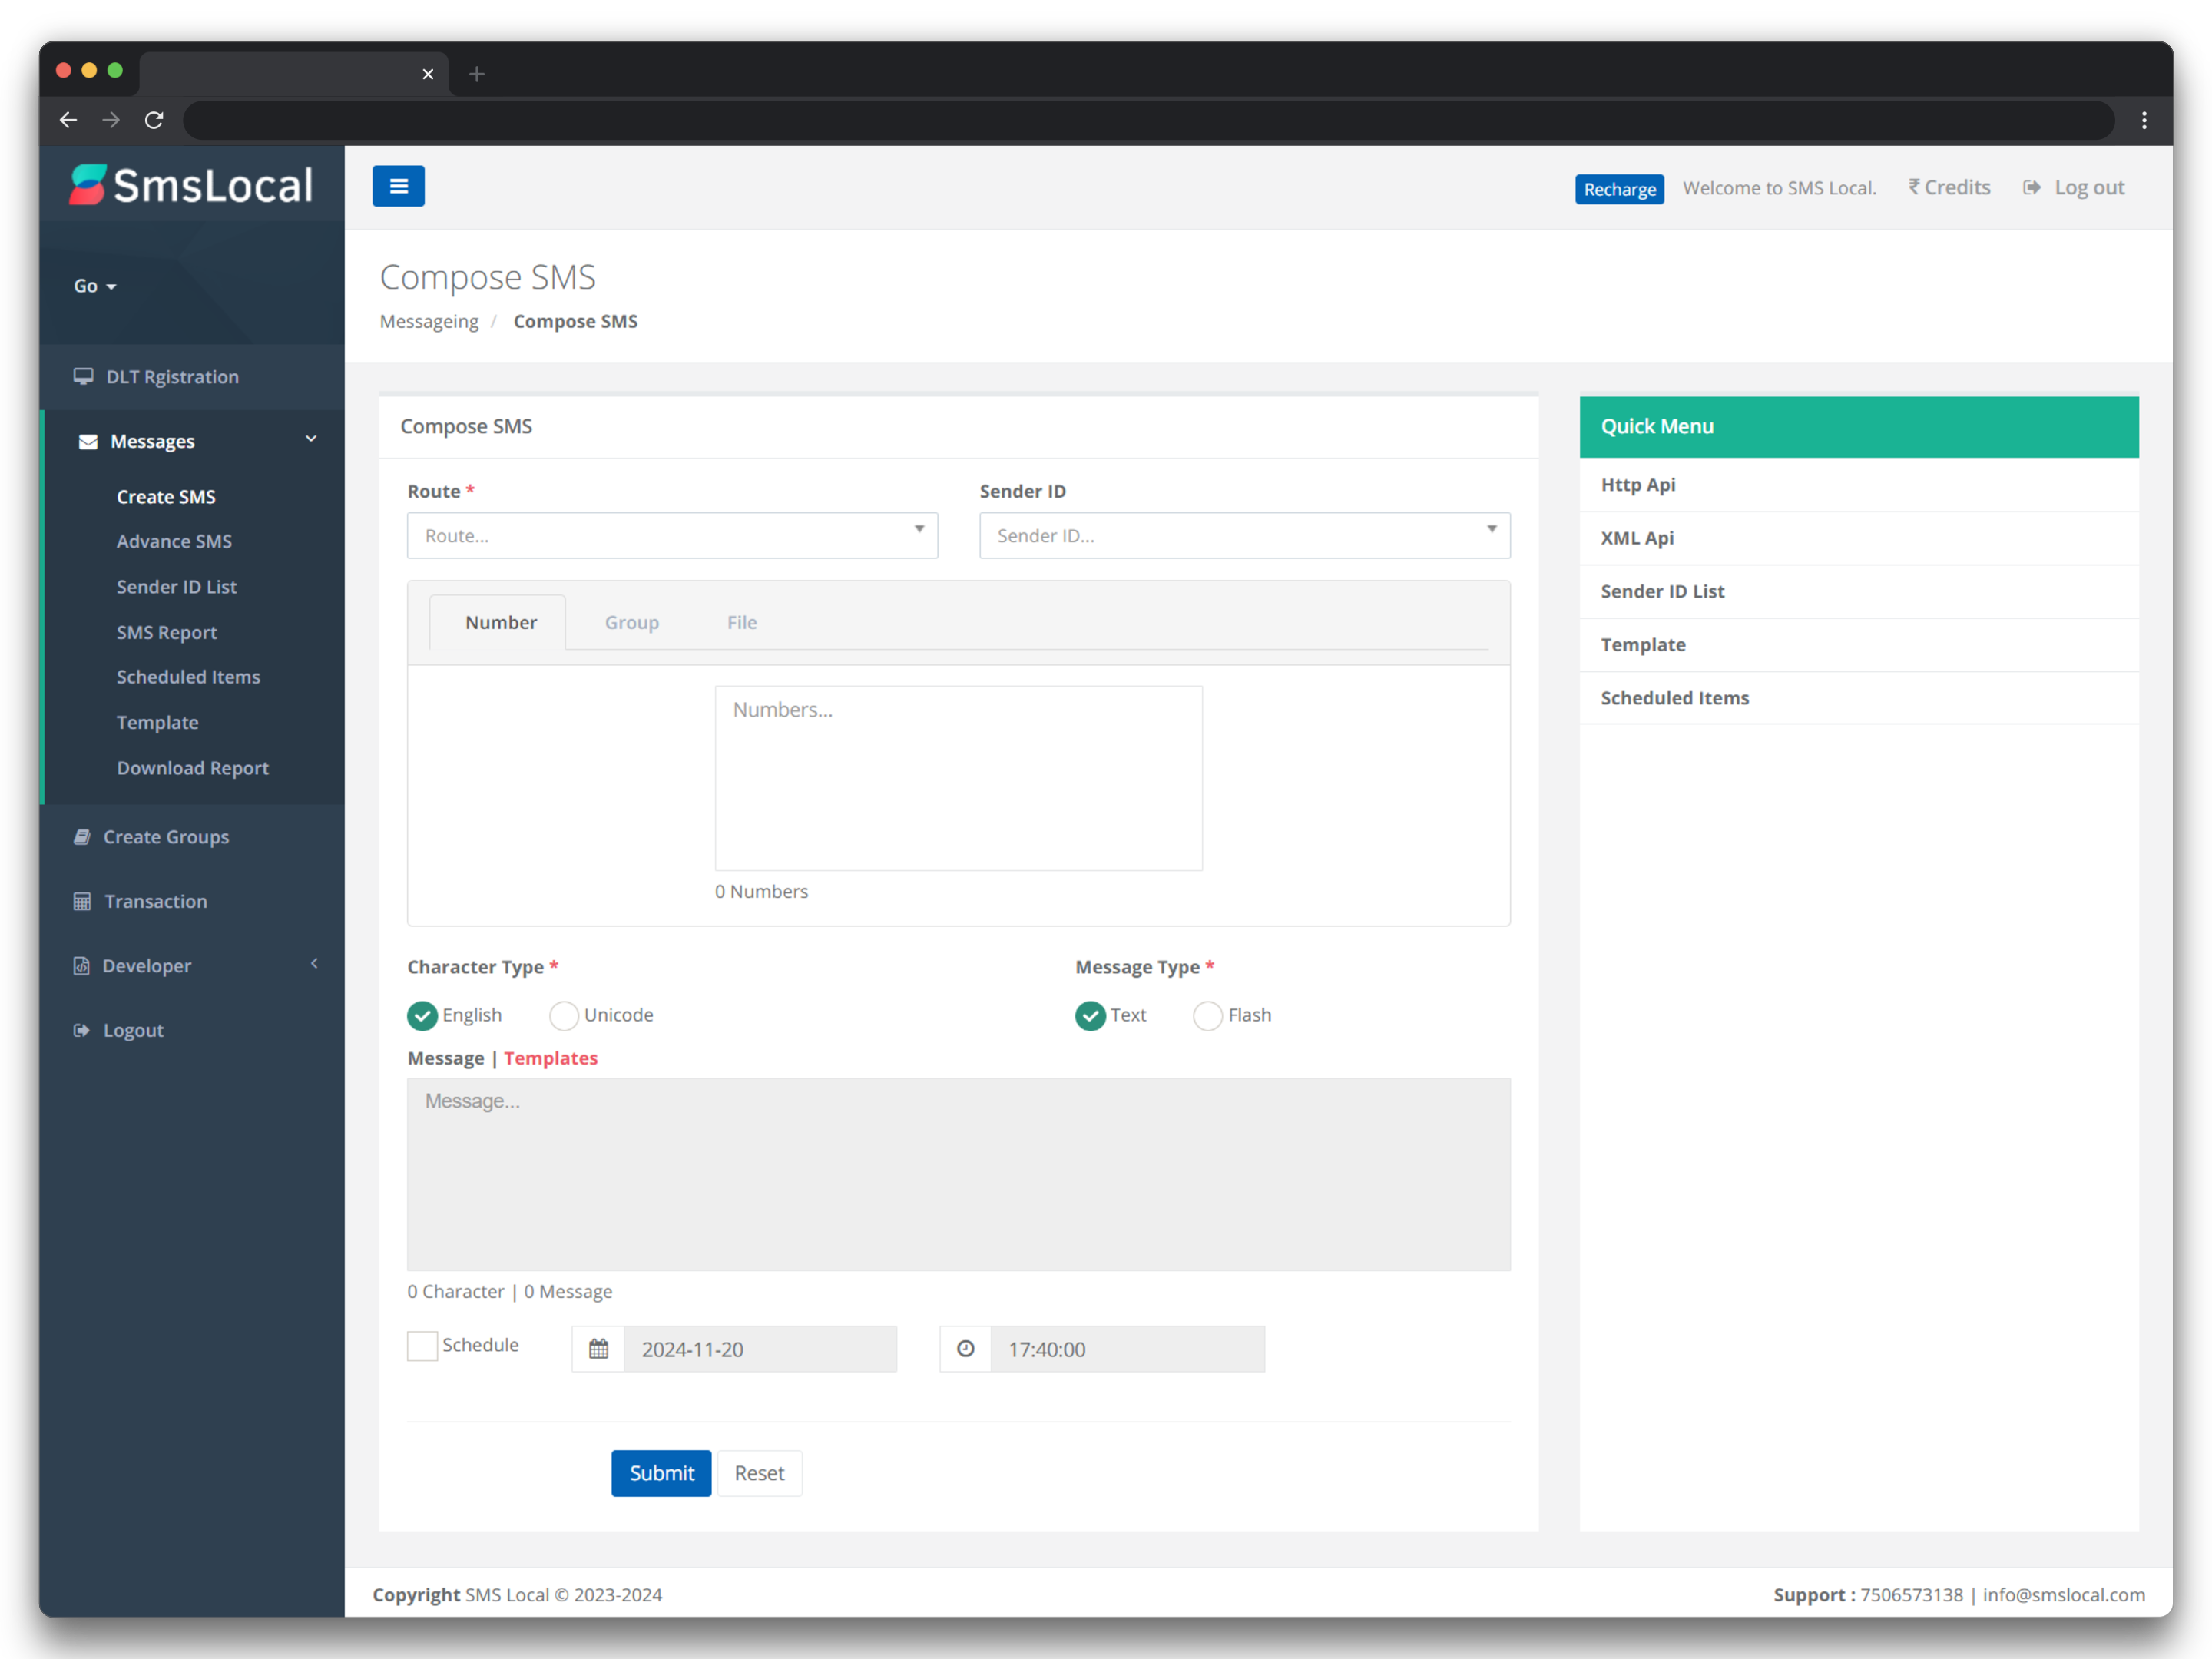The height and width of the screenshot is (1659, 2212).
Task: Expand the Developer menu chevron
Action: [314, 964]
